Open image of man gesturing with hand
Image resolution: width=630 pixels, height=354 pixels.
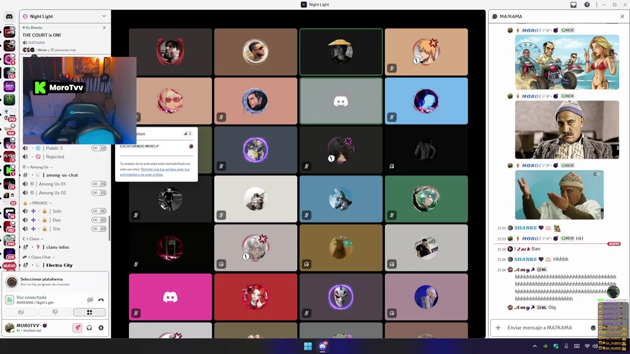(559, 195)
